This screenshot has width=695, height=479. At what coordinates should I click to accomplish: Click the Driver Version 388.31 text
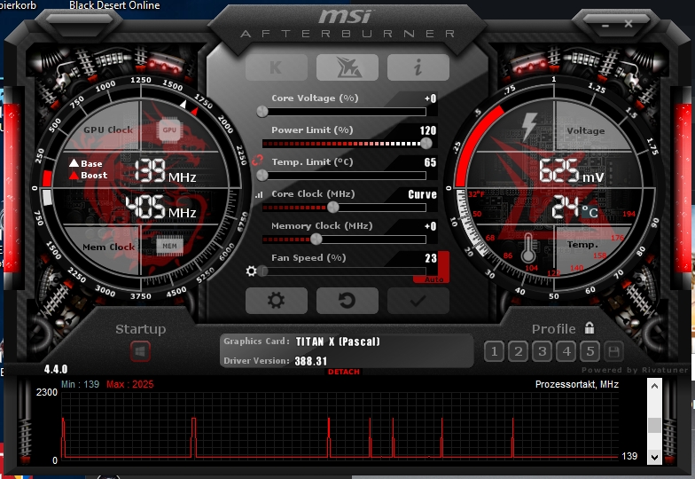point(311,361)
